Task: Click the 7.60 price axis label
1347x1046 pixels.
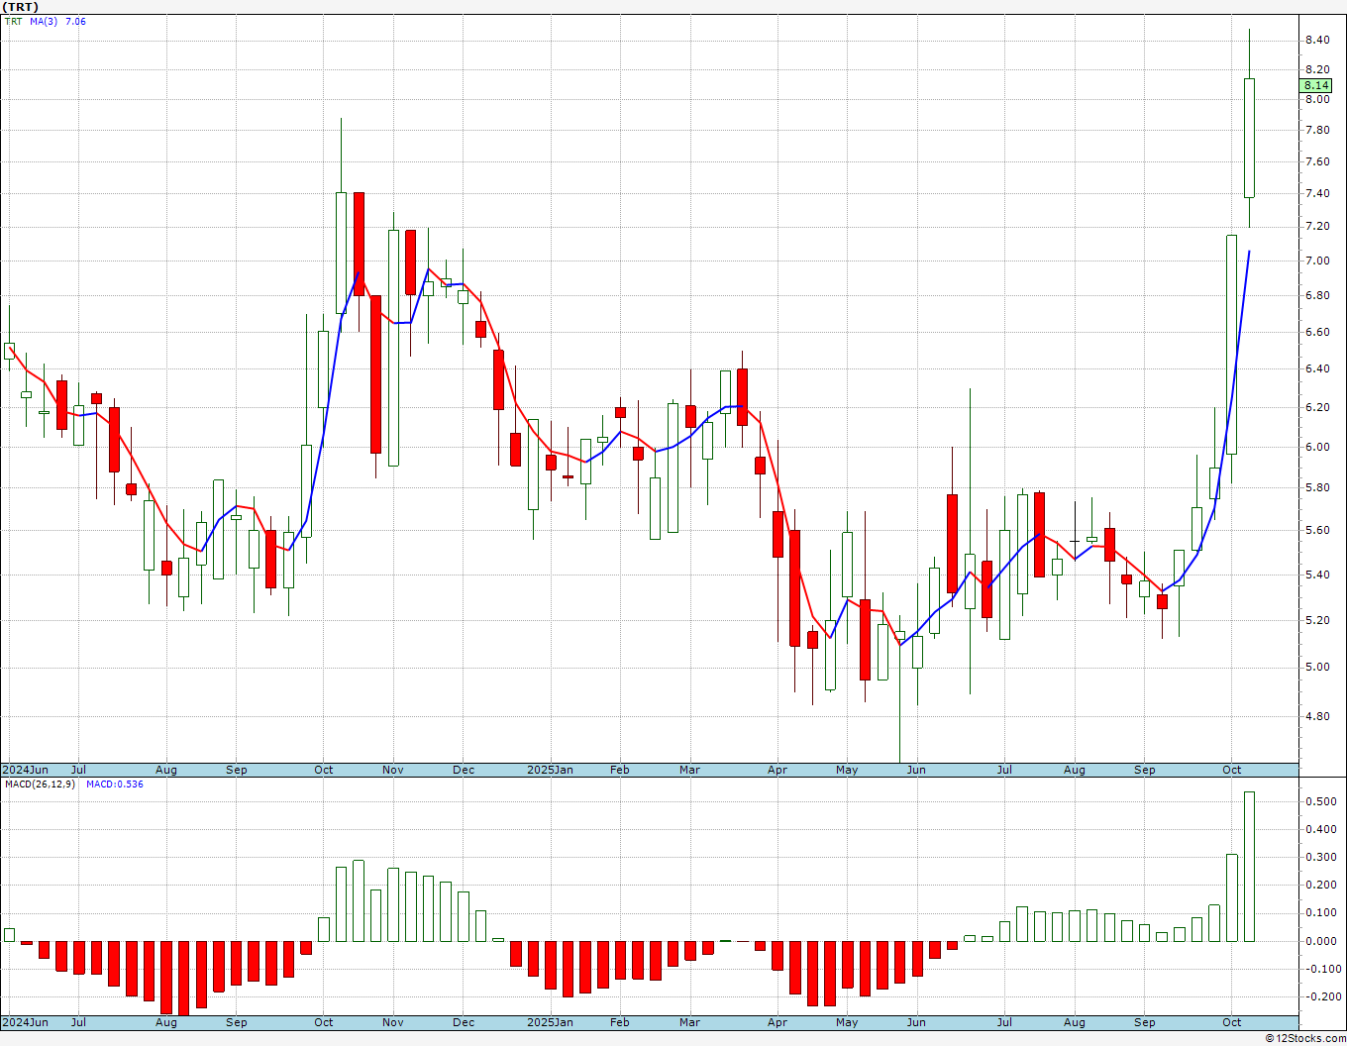Action: [1317, 161]
